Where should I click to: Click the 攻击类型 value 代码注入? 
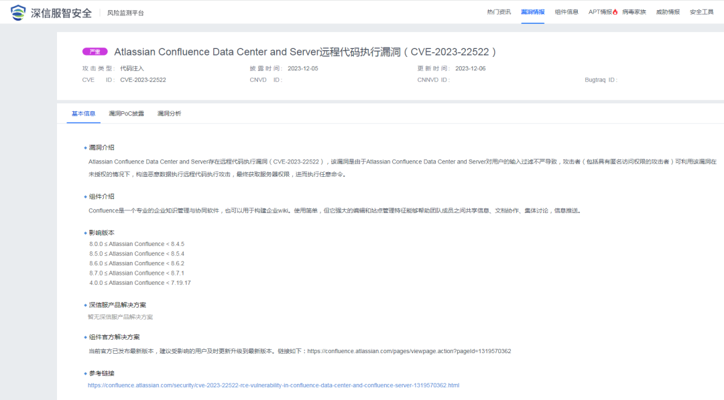(132, 68)
